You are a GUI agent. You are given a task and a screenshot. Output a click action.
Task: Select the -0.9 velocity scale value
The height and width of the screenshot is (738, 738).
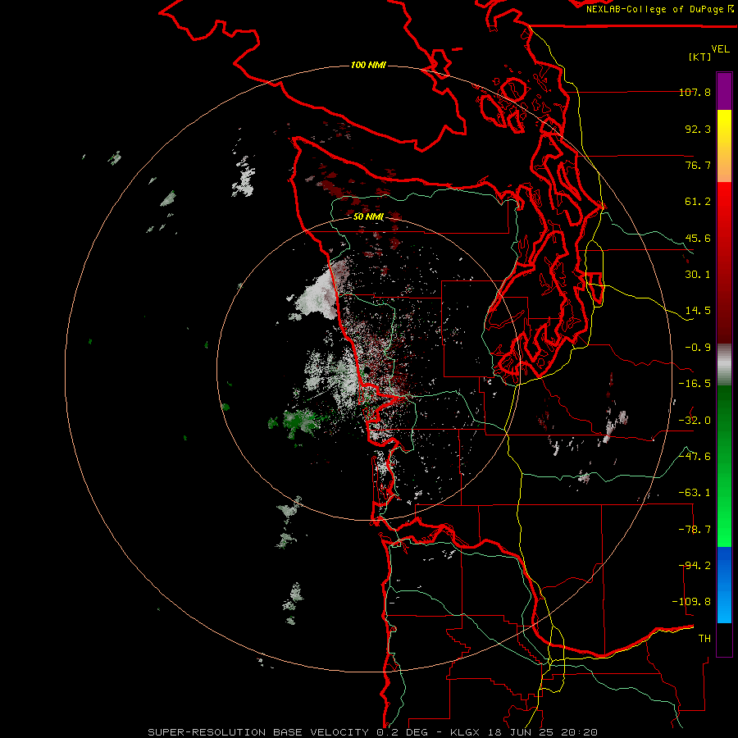click(x=698, y=348)
